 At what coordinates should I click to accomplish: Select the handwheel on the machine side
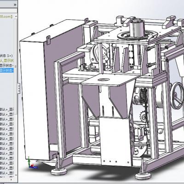pos(178,96)
